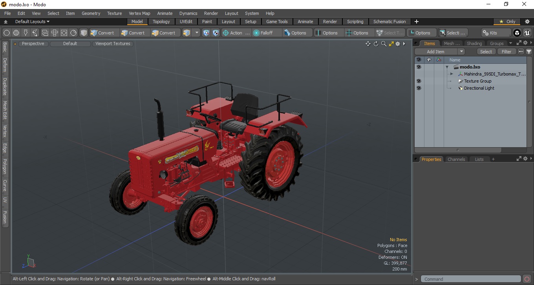The height and width of the screenshot is (285, 534).
Task: Switch to the Topology layout tab
Action: (x=161, y=22)
